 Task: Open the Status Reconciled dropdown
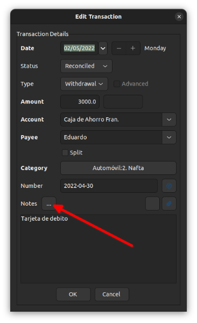[x=86, y=66]
